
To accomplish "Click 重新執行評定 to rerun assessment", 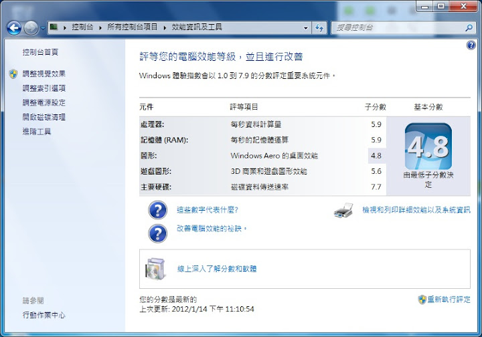I will click(449, 300).
